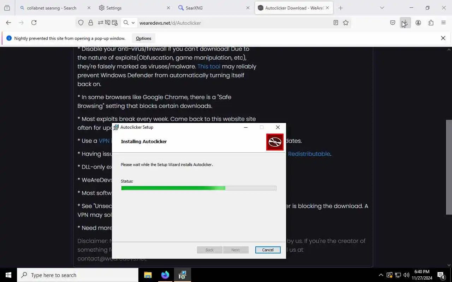Click the Autoclicker Setup installer logo
The height and width of the screenshot is (282, 452).
(275, 142)
